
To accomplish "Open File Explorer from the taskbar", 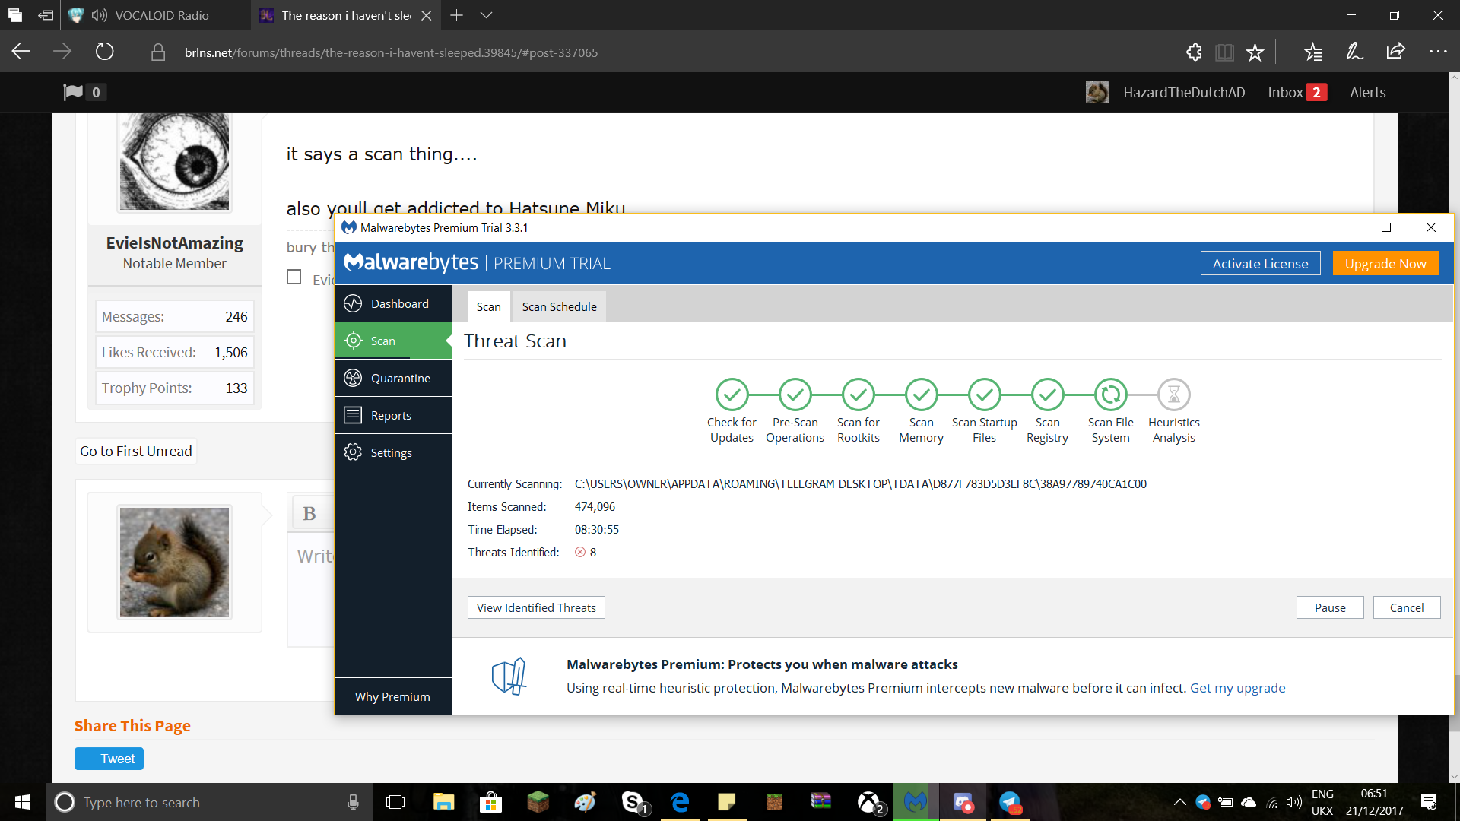I will (x=443, y=802).
